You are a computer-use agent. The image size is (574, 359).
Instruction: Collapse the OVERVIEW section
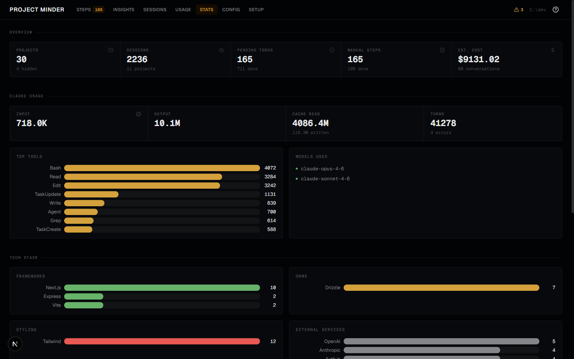(x=21, y=32)
